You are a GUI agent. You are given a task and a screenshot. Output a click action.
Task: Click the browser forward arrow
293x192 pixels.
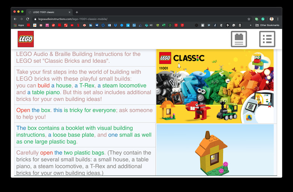click(21, 19)
